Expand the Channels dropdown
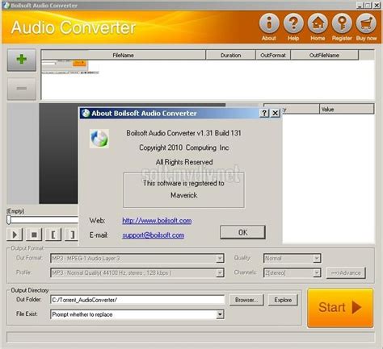383x349 pixels. (317, 273)
